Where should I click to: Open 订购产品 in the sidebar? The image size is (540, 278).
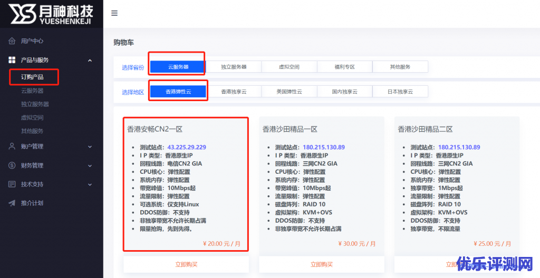(32, 77)
